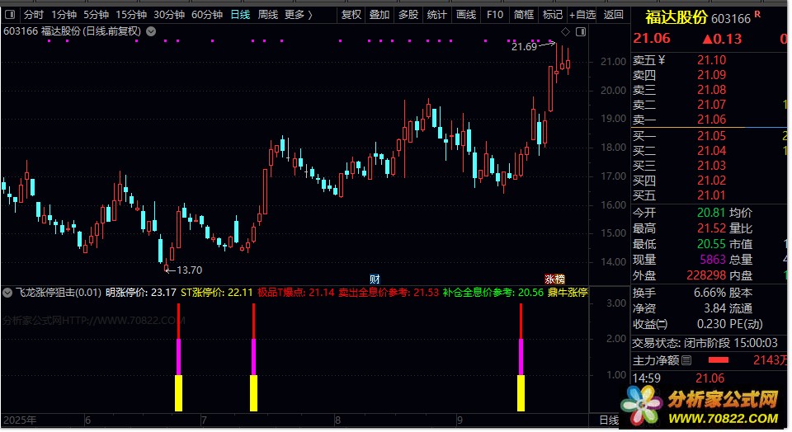The width and height of the screenshot is (792, 432).
Task: Click the 叠加 overlay button
Action: point(379,15)
